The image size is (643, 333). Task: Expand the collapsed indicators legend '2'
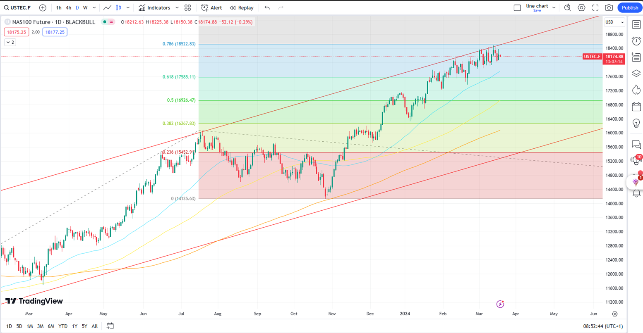coord(10,43)
